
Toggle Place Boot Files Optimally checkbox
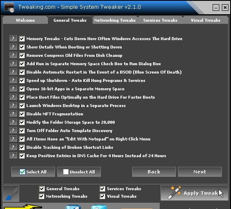[x=22, y=97]
